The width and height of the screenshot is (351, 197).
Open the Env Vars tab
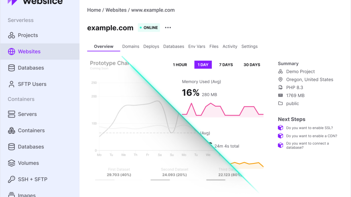pyautogui.click(x=197, y=46)
